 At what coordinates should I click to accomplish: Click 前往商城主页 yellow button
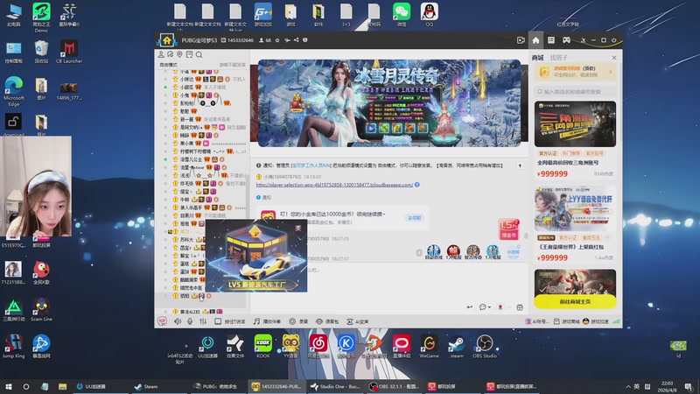[x=575, y=301]
